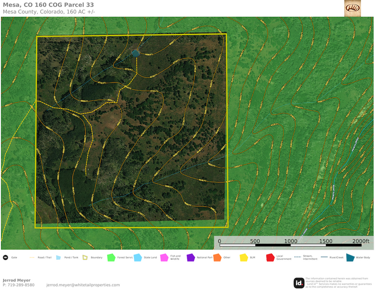
Task: Select the pink Fish and Wildlife swatch
Action: (164, 258)
